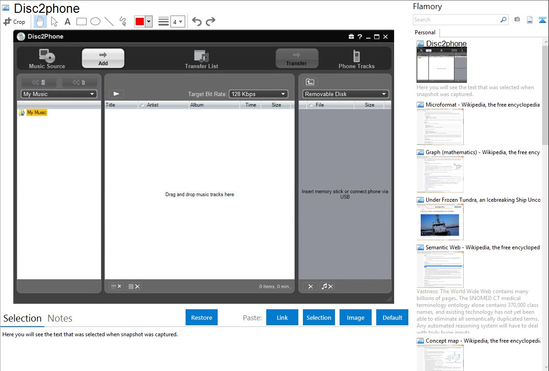The width and height of the screenshot is (549, 371).
Task: Click the remove selected item icon in transfer list
Action: point(116,286)
